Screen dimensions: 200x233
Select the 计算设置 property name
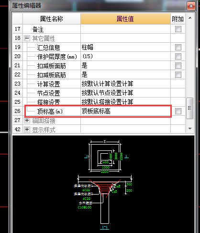[x=48, y=84]
